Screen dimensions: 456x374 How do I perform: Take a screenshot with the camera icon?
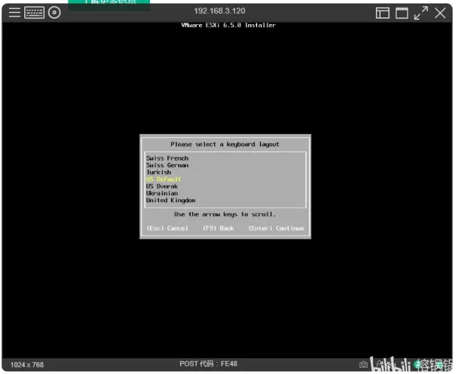363,364
